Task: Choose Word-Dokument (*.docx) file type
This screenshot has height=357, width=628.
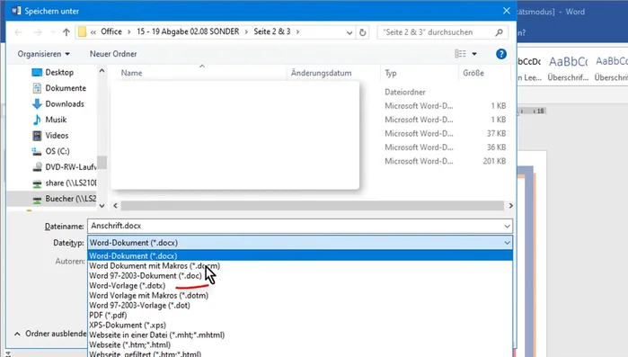Action: point(300,255)
